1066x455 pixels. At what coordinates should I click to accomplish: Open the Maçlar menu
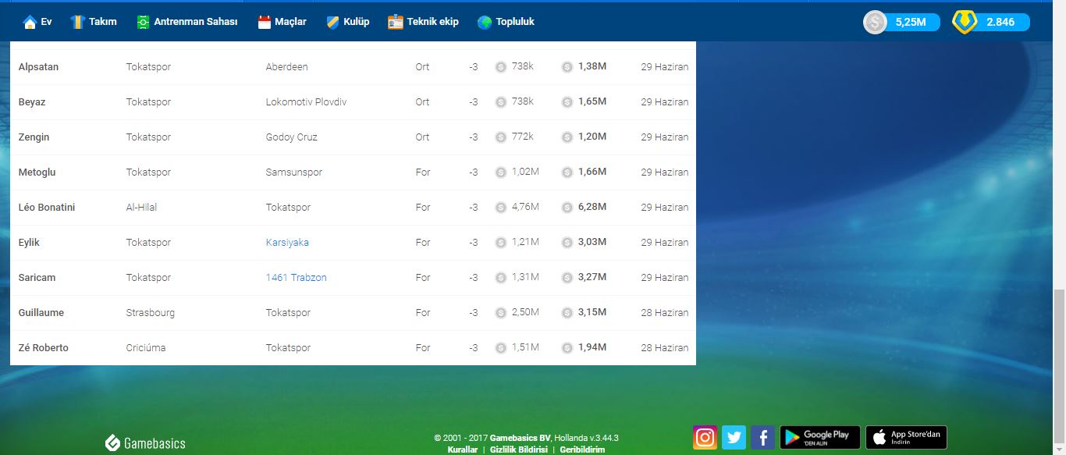pyautogui.click(x=291, y=22)
